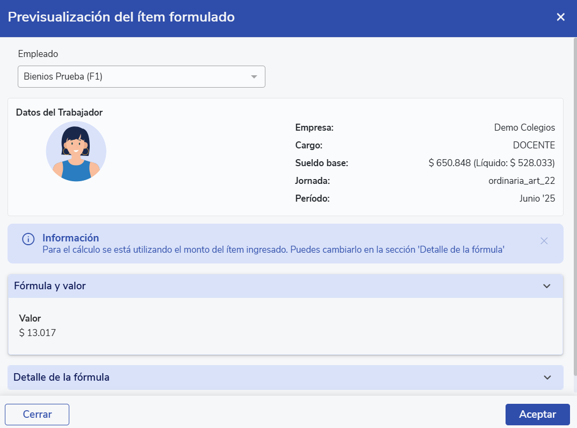Image resolution: width=577 pixels, height=428 pixels.
Task: Click the worker's avatar picture
Action: (x=76, y=151)
